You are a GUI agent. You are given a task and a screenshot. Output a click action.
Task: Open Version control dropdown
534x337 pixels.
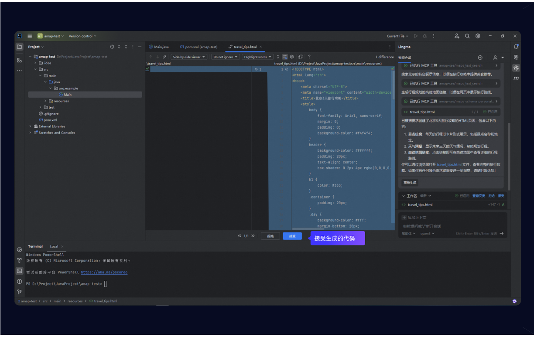(x=82, y=36)
